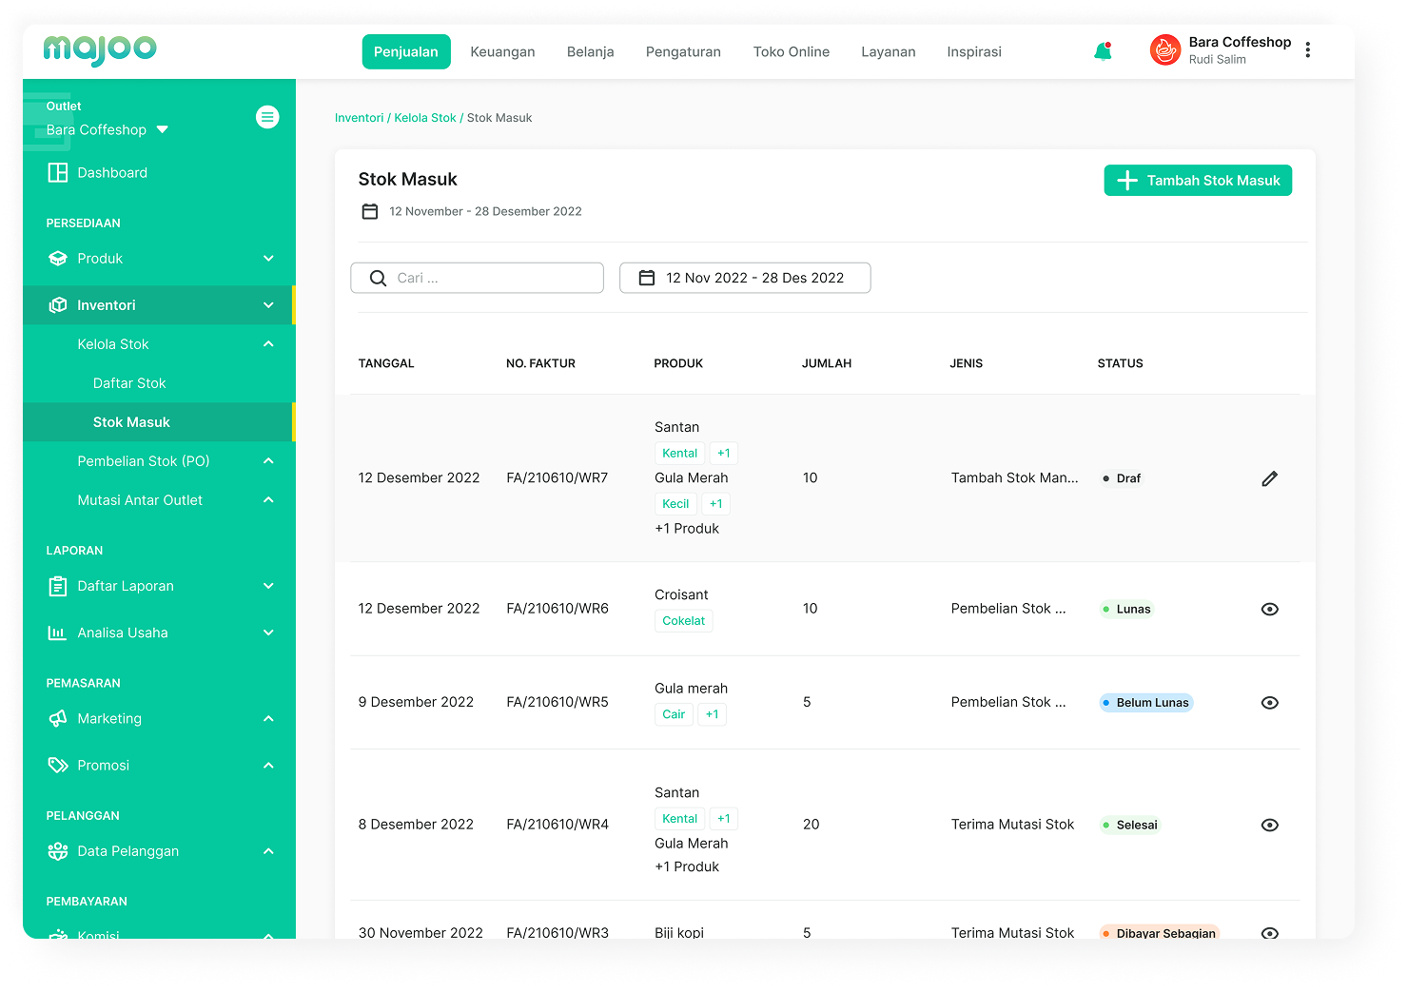The height and width of the screenshot is (992, 1408).
Task: Click the Cokelat variant tag
Action: pyautogui.click(x=684, y=621)
